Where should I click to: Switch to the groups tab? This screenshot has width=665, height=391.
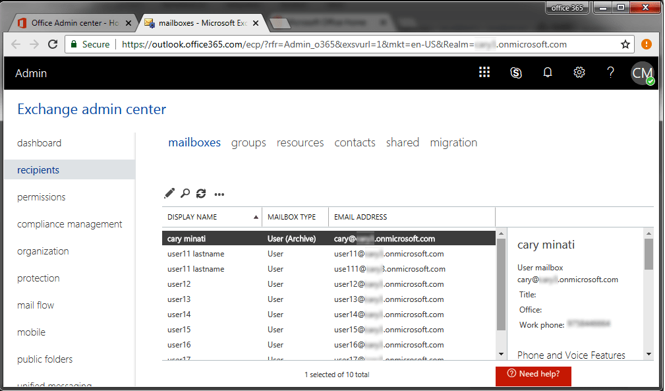tap(248, 142)
